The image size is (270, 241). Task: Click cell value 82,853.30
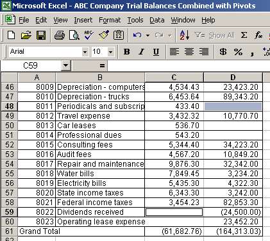coord(233,203)
